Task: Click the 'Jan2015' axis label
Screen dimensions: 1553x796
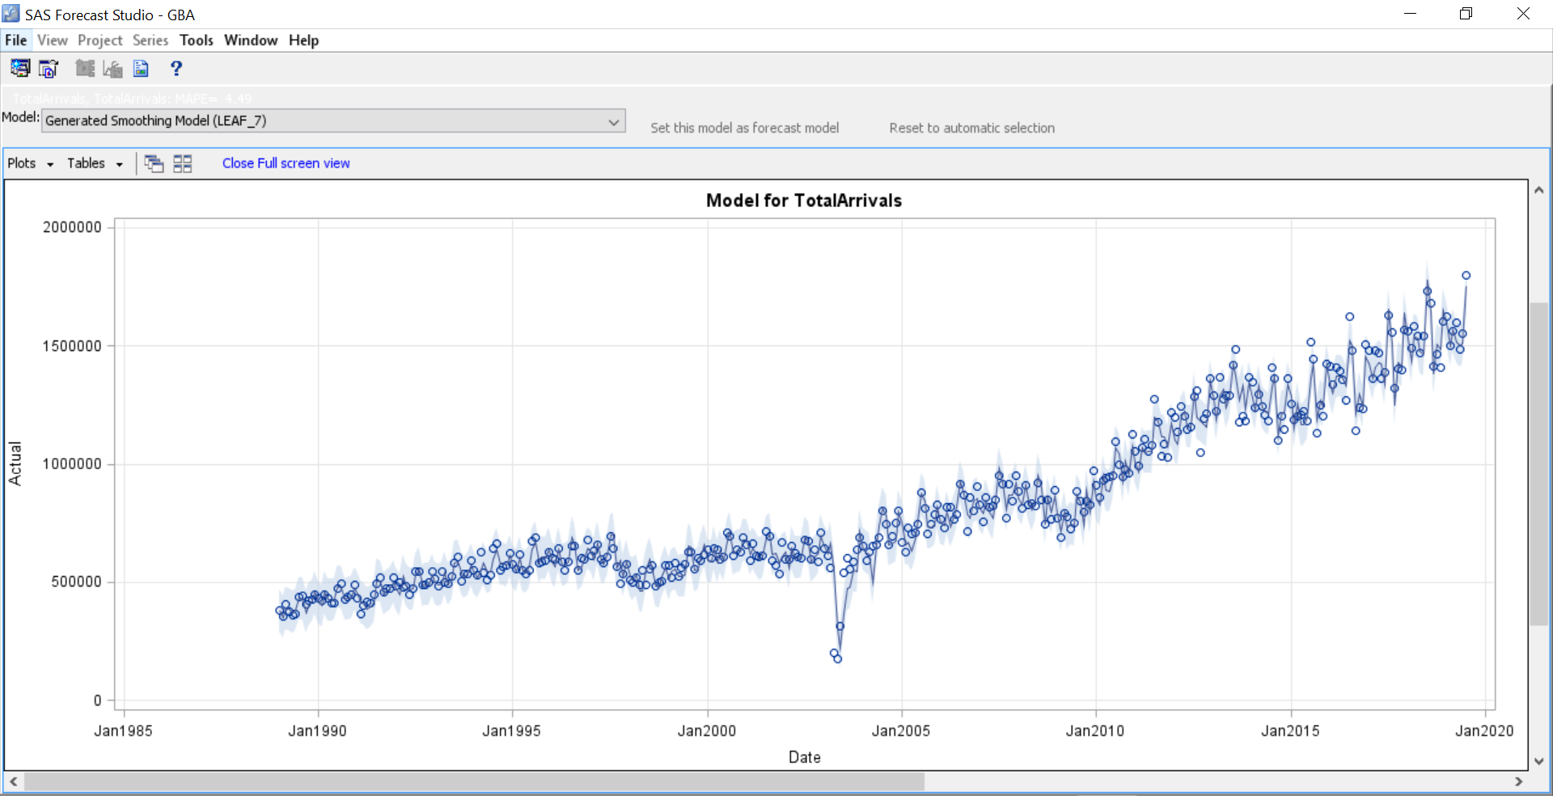Action: pyautogui.click(x=1290, y=731)
